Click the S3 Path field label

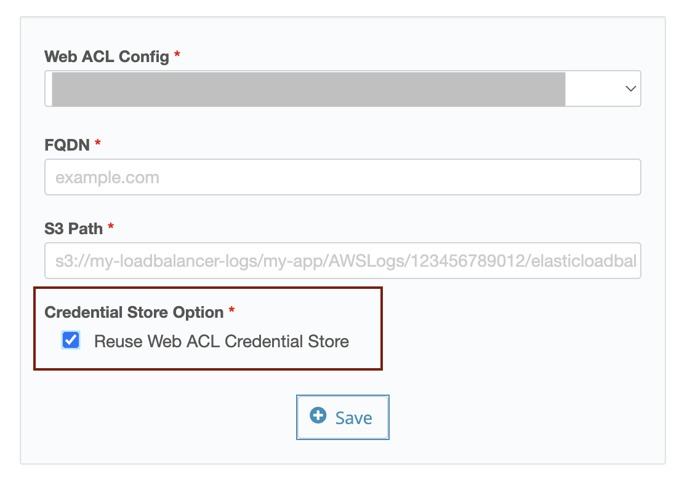pyautogui.click(x=74, y=229)
